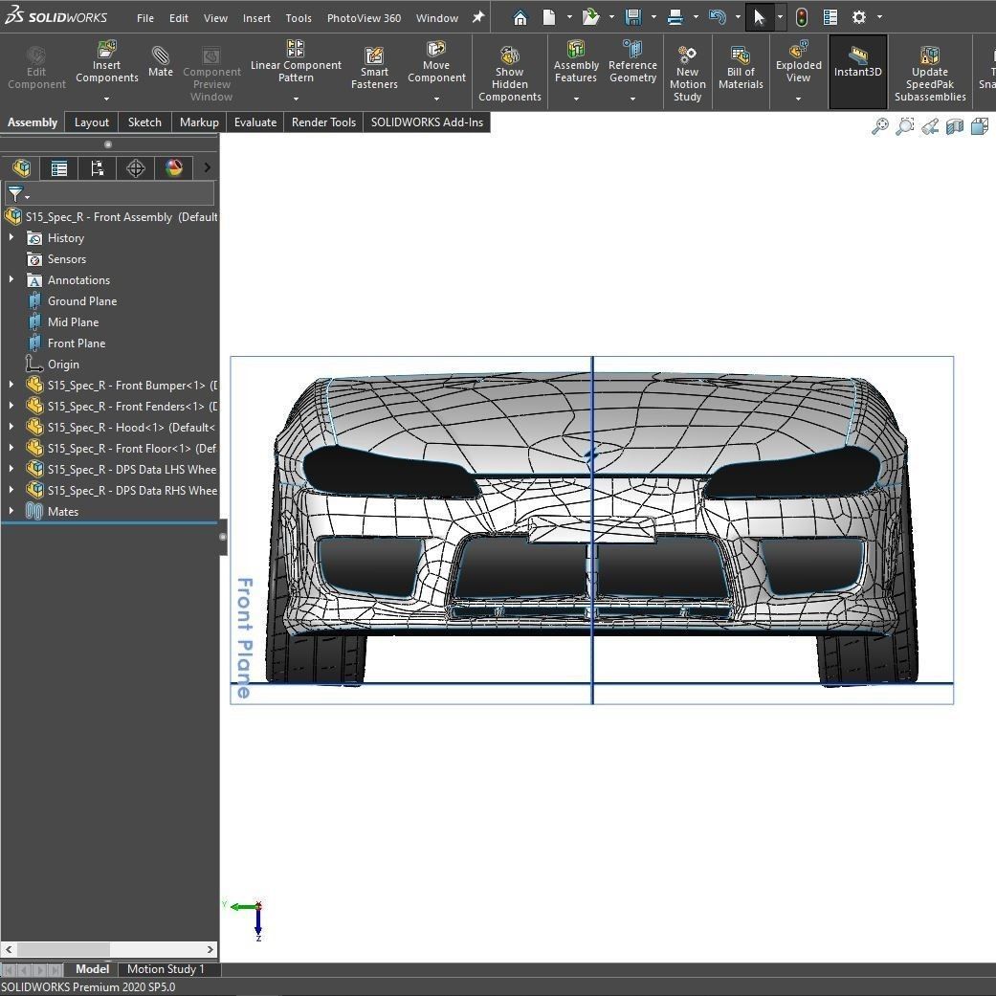Expand the Annotations folder

point(11,279)
